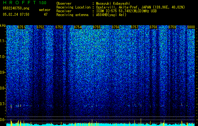The image size is (198, 126).
Task: Click the Ogata-vill. Akita-Pref. JAPAN location text
Action: (x=140, y=7)
